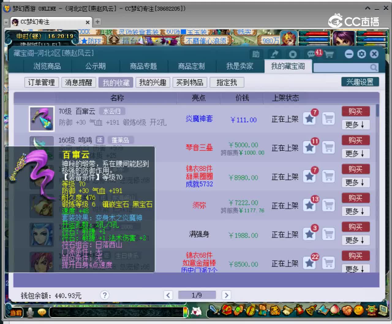Open new browser tab with plus button
Image resolution: width=392 pixels, height=324 pixels.
coord(97,22)
